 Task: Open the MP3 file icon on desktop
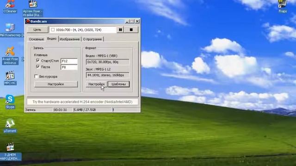click(x=33, y=8)
